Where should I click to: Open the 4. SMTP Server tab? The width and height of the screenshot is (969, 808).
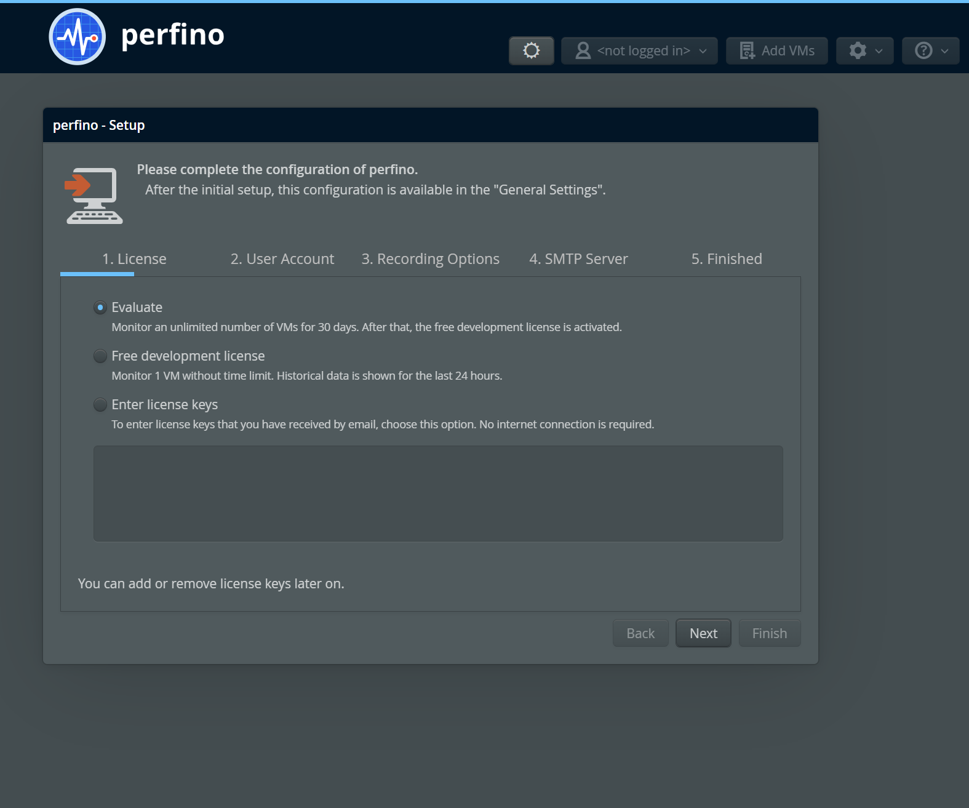coord(578,259)
